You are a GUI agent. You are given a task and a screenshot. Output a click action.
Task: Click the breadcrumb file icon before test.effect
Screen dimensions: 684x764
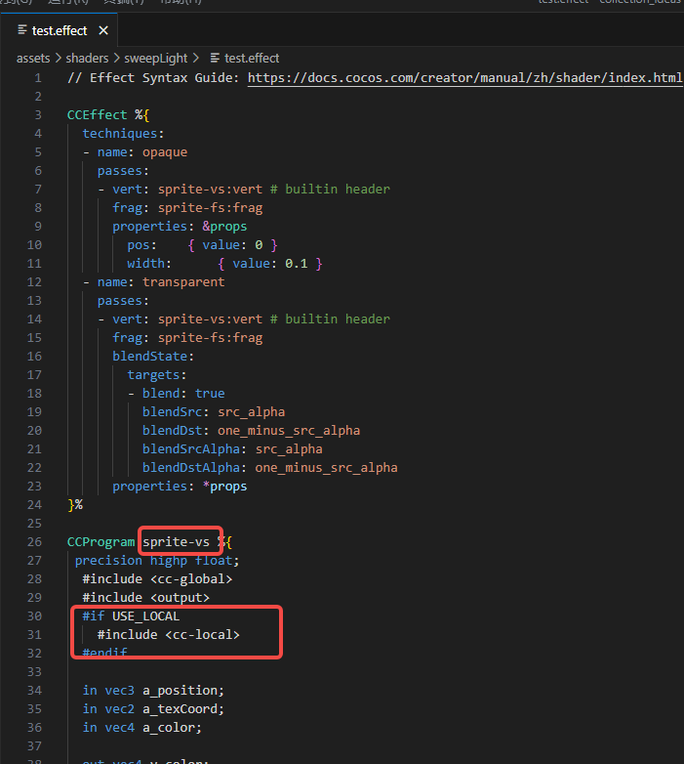pos(215,58)
